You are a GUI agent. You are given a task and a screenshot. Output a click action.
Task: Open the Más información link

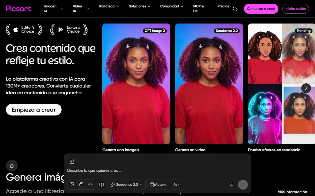pyautogui.click(x=292, y=192)
